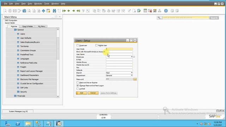Go to Previous Record green arrow
The image size is (226, 127).
[x=69, y=11]
